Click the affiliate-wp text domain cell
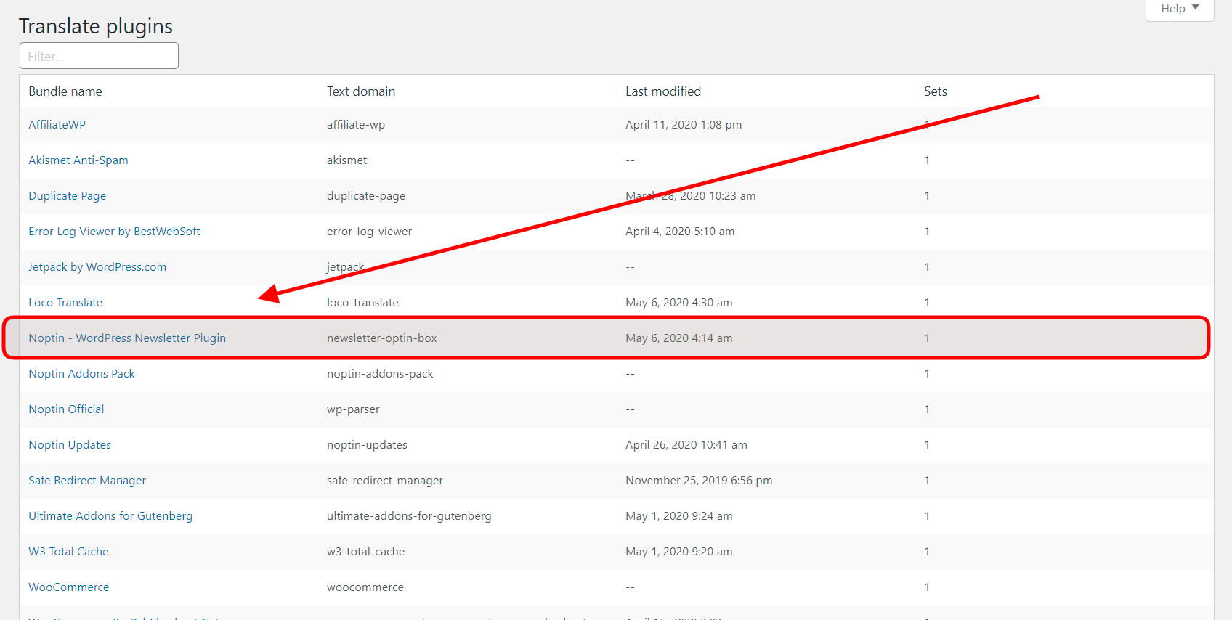The width and height of the screenshot is (1232, 620). coord(356,125)
